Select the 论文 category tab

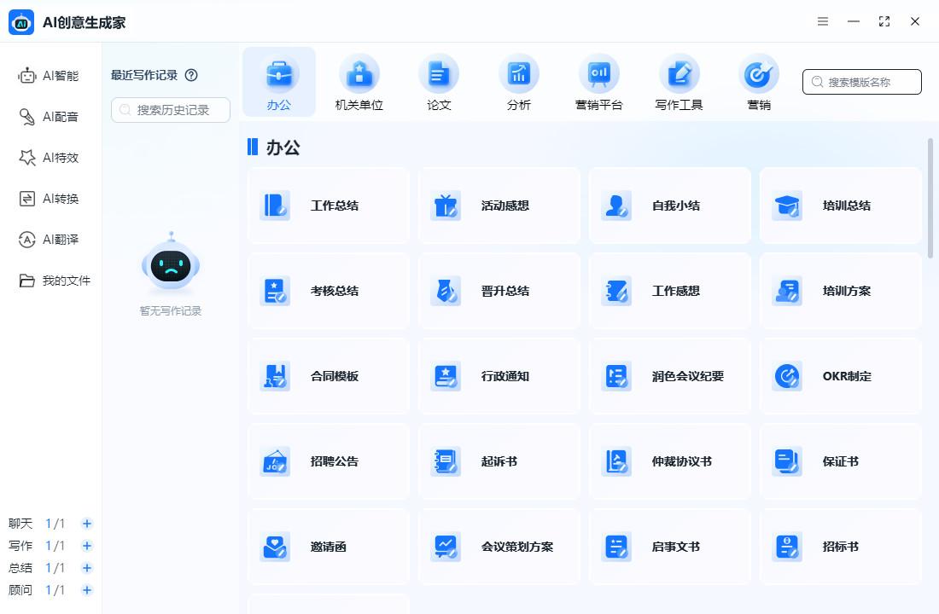(439, 82)
